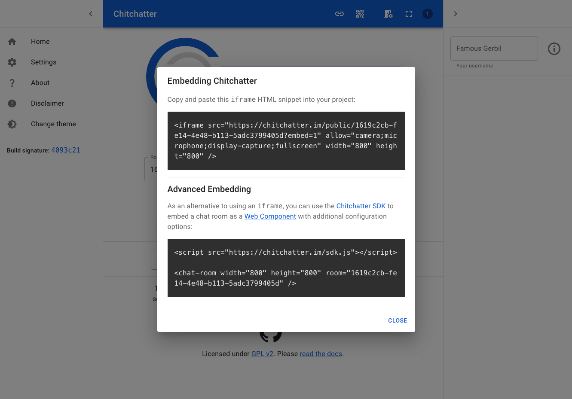Open the Chitchatter SDK link
This screenshot has width=572, height=399.
[361, 206]
